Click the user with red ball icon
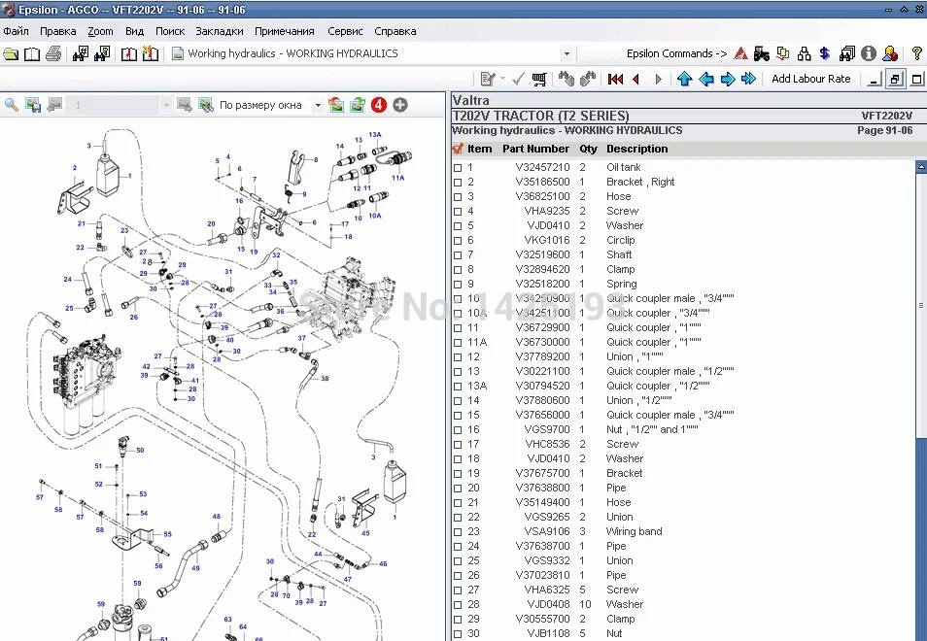 coord(890,53)
